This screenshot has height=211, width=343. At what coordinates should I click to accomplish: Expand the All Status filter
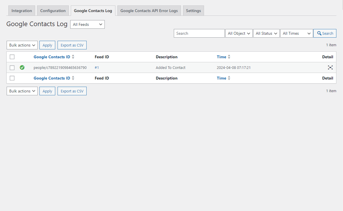coord(266,33)
